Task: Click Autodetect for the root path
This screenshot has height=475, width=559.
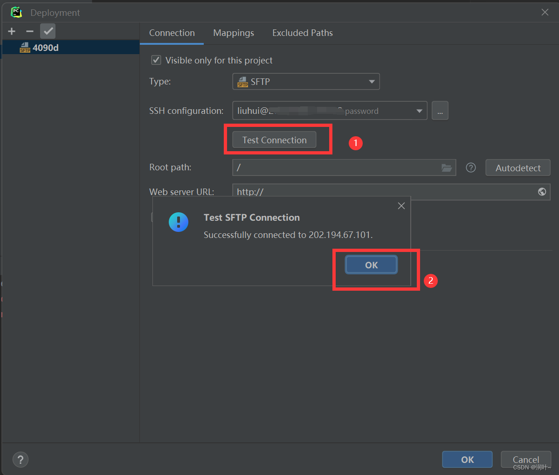Action: [518, 168]
